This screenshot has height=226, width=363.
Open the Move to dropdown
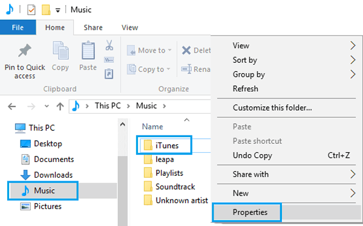point(149,50)
